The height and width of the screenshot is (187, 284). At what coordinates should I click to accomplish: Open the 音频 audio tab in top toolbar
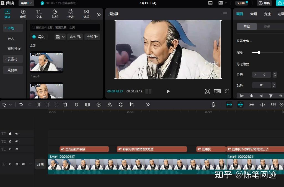(x=23, y=14)
